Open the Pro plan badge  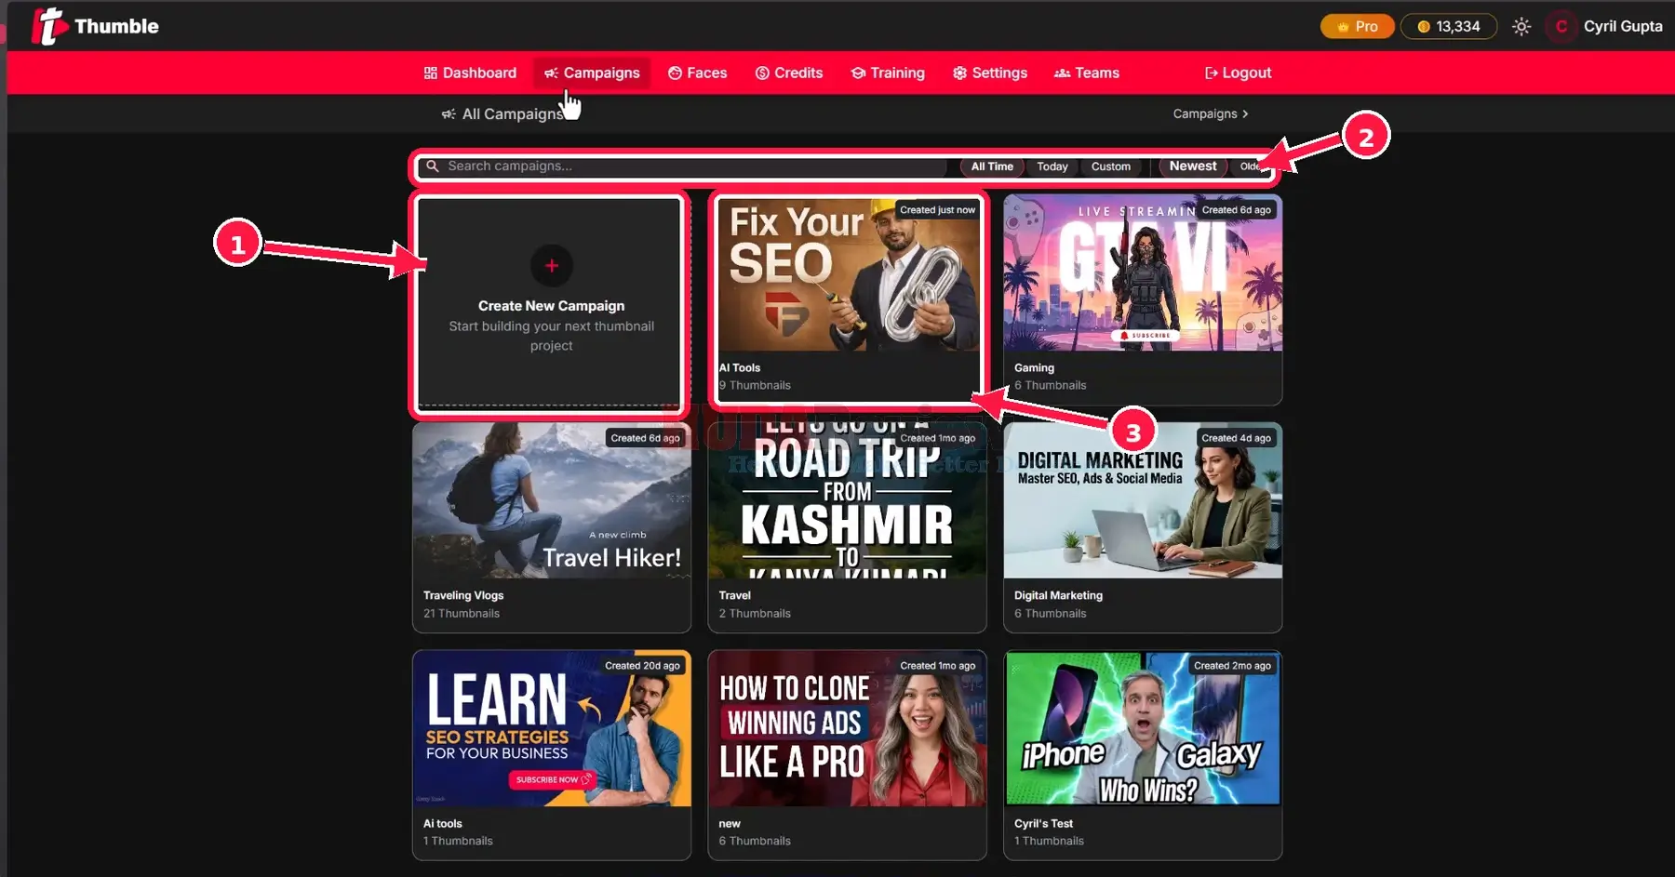[x=1357, y=26]
